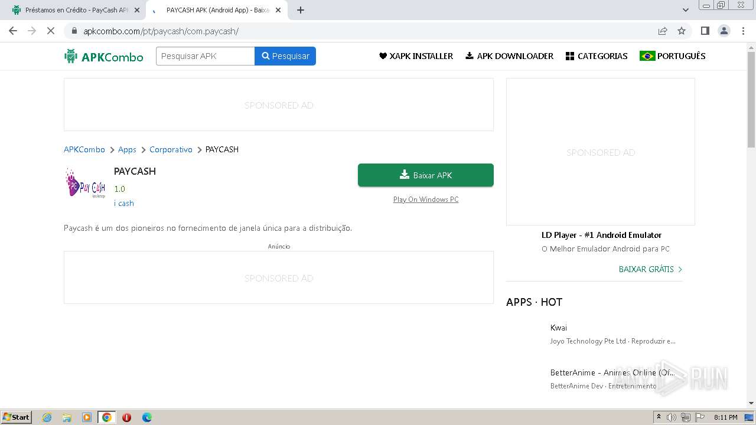Stop loading the page
Viewport: 756px width, 425px height.
pos(51,31)
